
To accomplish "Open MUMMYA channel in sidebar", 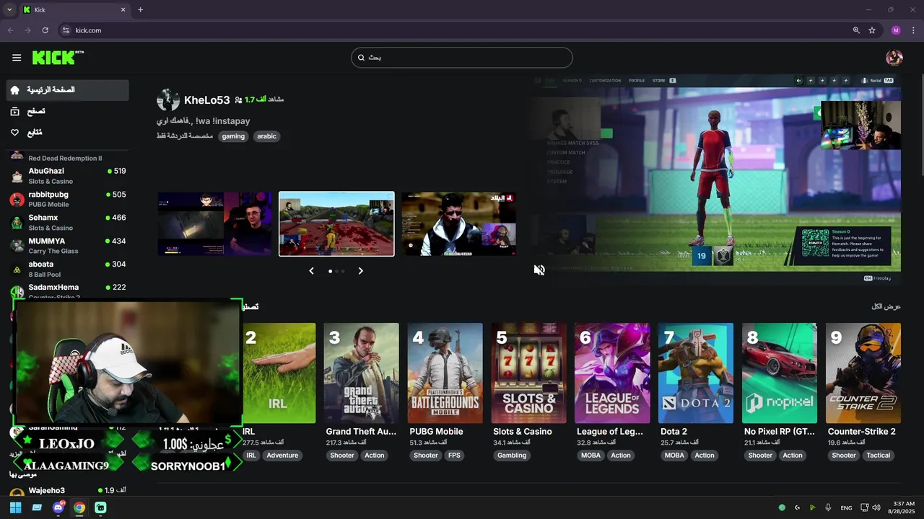I will pos(67,246).
